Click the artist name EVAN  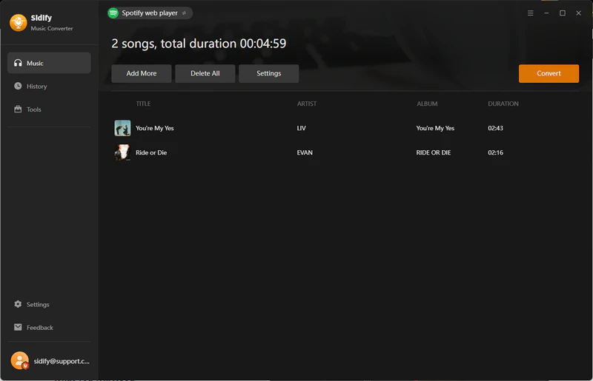305,152
